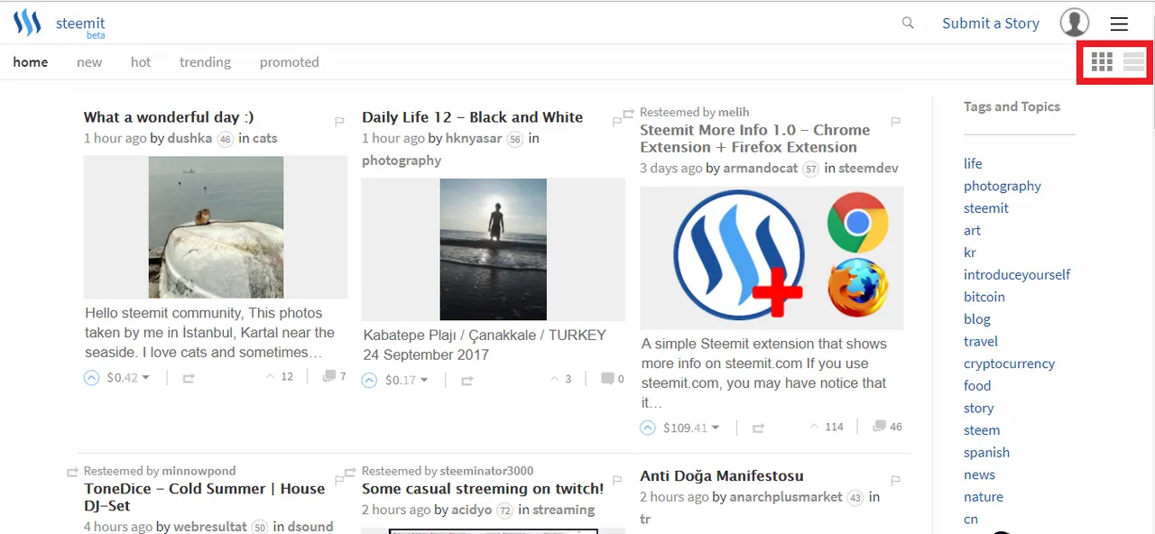Select the home tab
The width and height of the screenshot is (1155, 534).
pyautogui.click(x=31, y=62)
